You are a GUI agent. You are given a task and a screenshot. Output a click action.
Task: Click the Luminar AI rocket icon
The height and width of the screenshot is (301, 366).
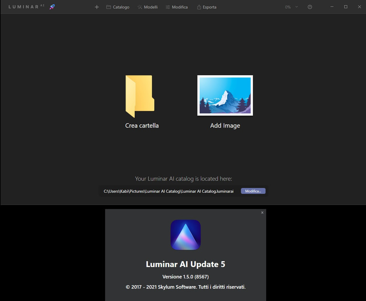click(52, 7)
